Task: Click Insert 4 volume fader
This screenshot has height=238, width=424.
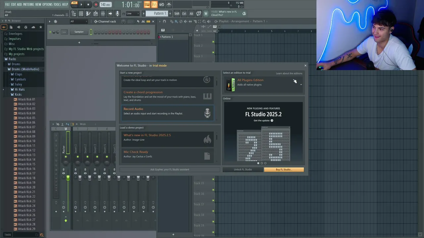Action: tap(109, 178)
